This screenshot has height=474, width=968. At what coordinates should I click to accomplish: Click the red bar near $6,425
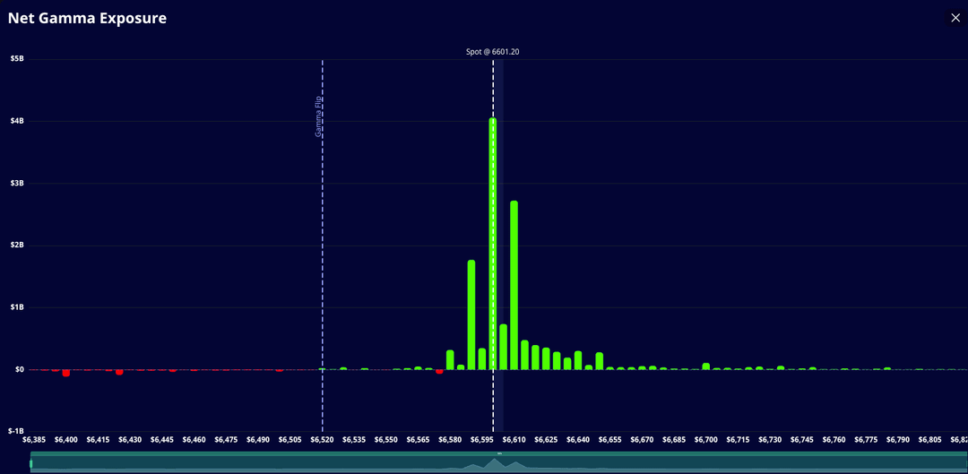pyautogui.click(x=119, y=372)
